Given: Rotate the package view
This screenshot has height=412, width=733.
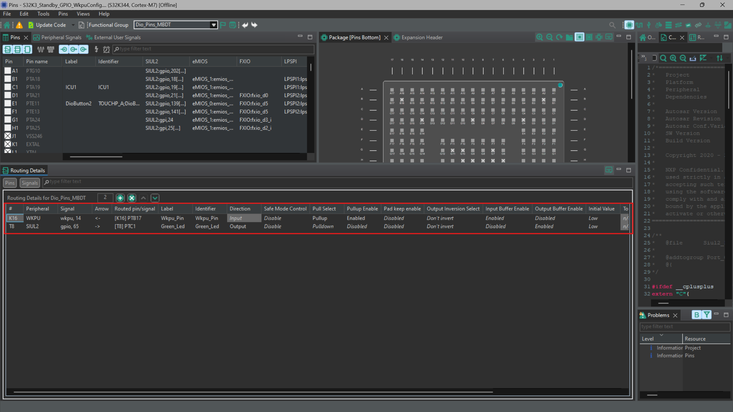Looking at the screenshot, I should click(x=559, y=37).
